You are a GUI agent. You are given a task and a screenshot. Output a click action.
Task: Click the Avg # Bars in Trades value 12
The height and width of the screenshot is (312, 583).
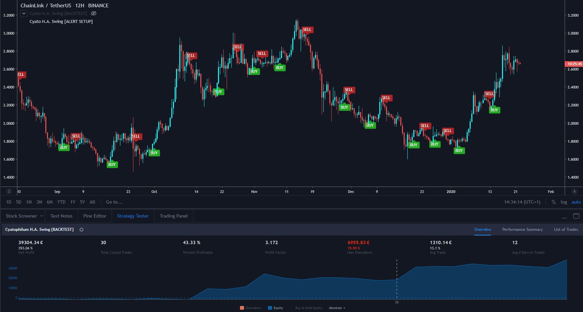pos(515,242)
